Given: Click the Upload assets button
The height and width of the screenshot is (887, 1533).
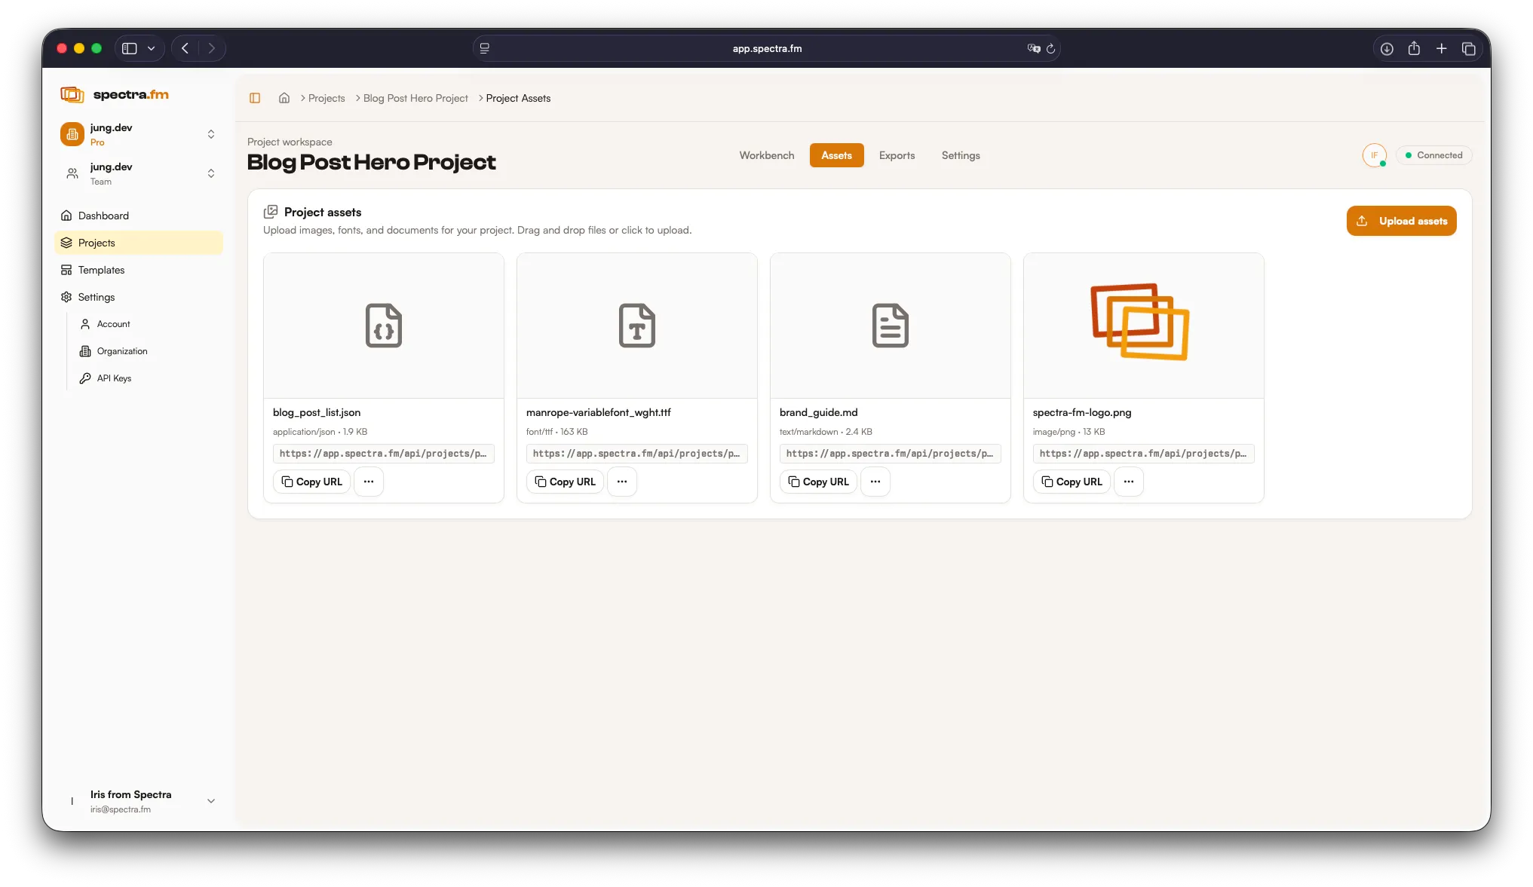Looking at the screenshot, I should click(x=1400, y=221).
